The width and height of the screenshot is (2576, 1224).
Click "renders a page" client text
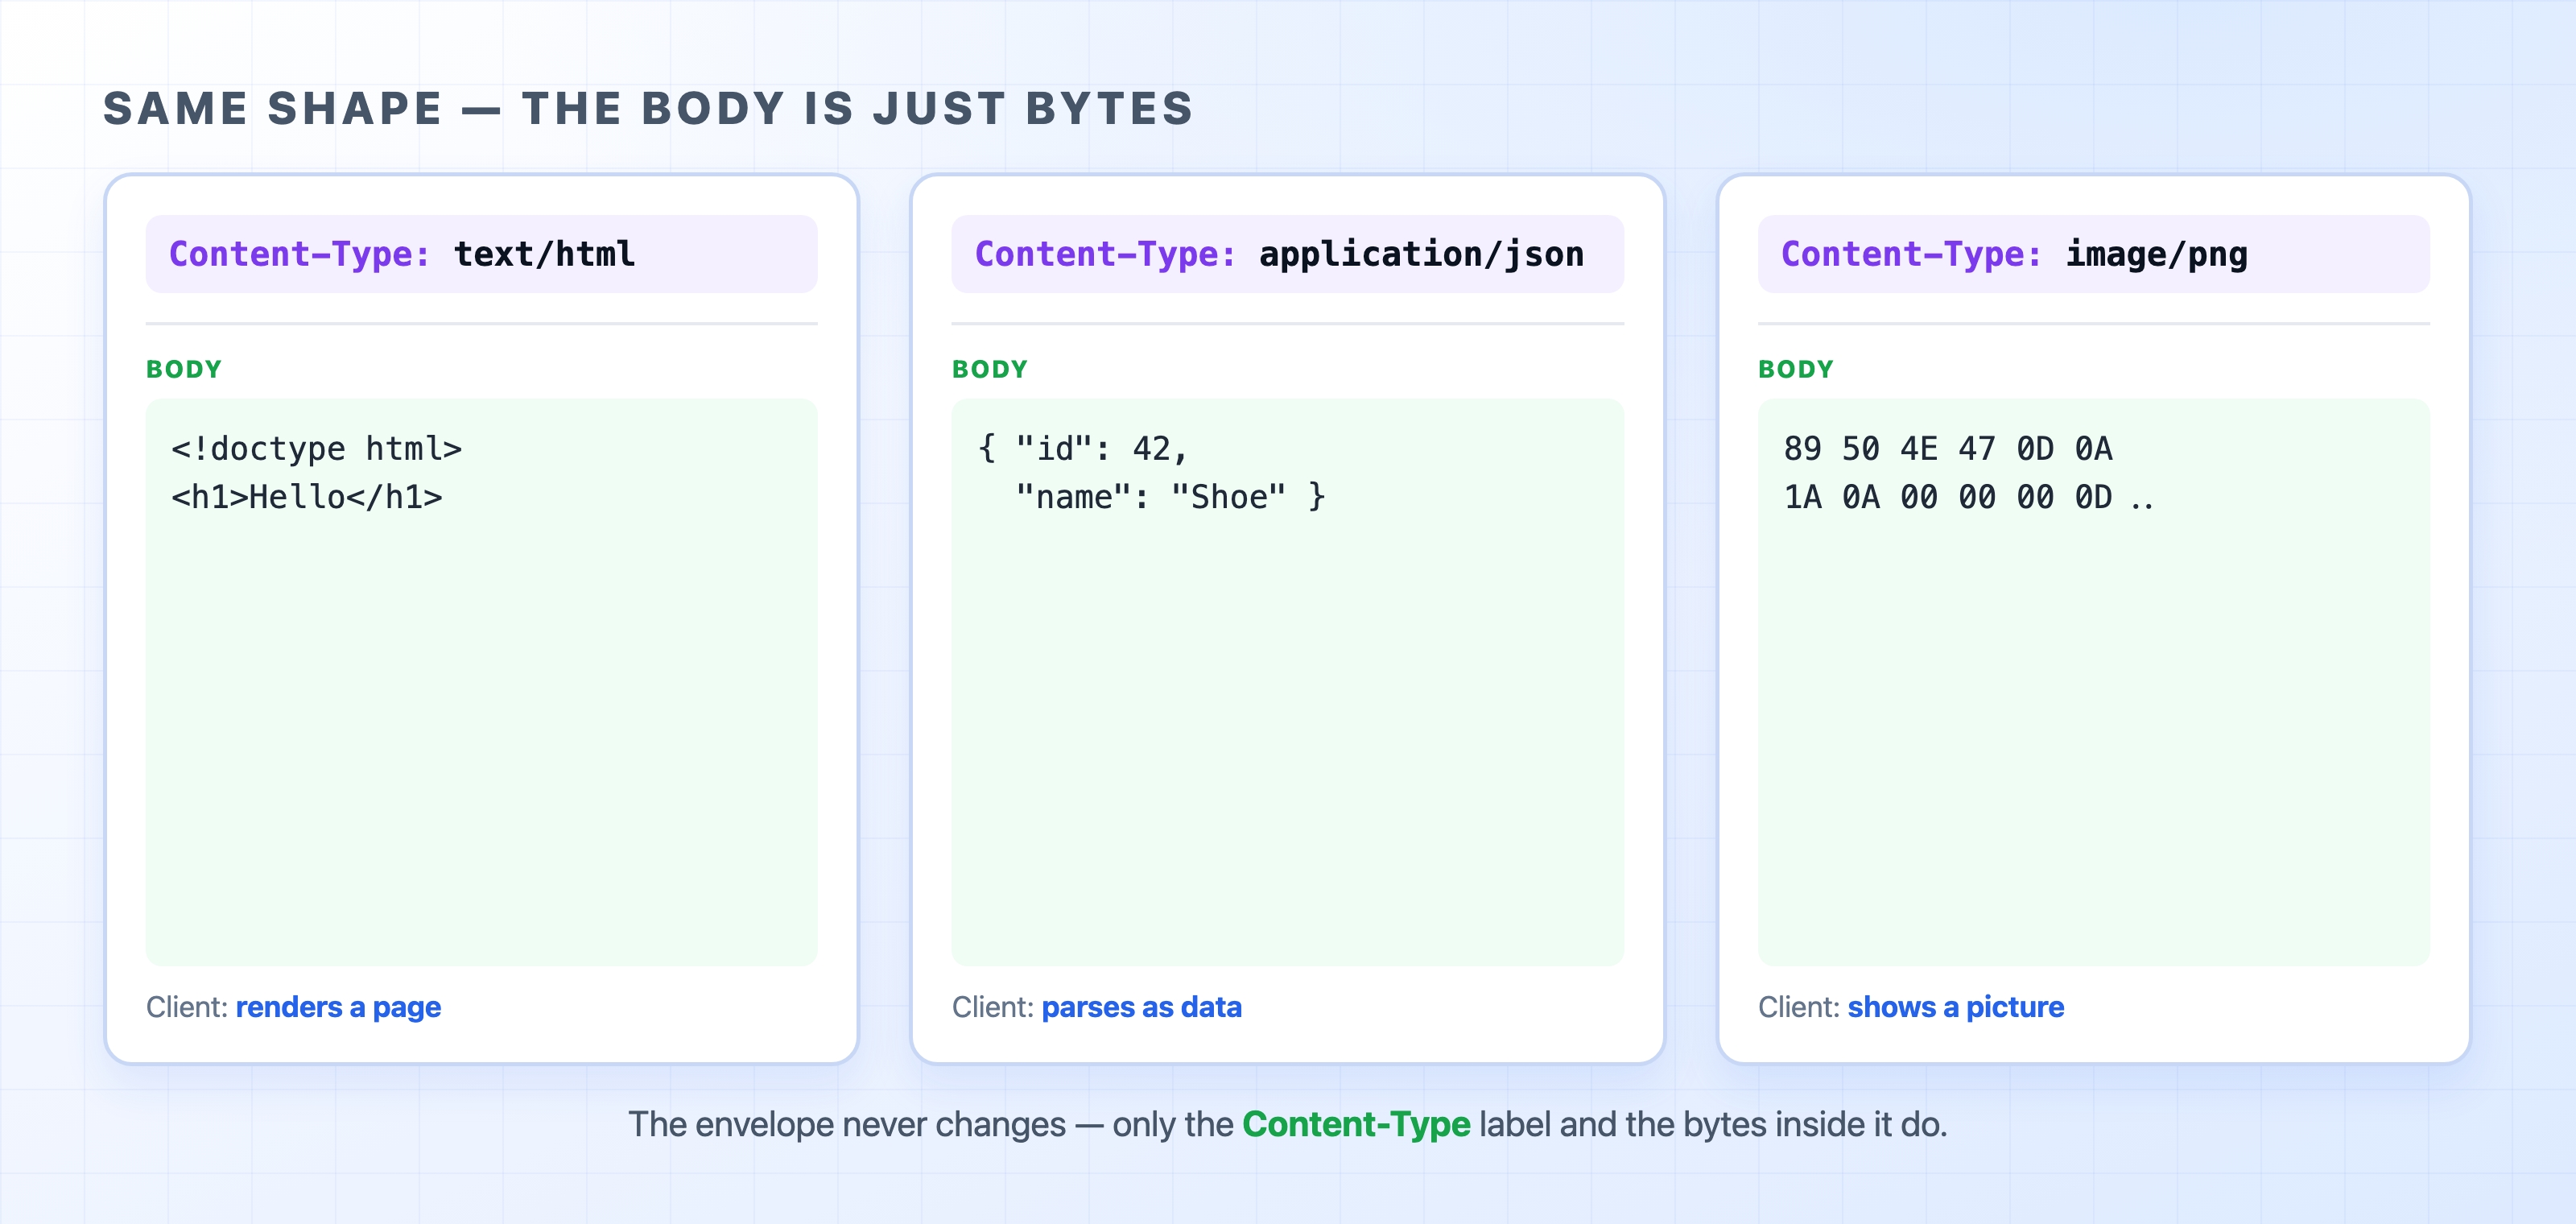coord(338,1007)
